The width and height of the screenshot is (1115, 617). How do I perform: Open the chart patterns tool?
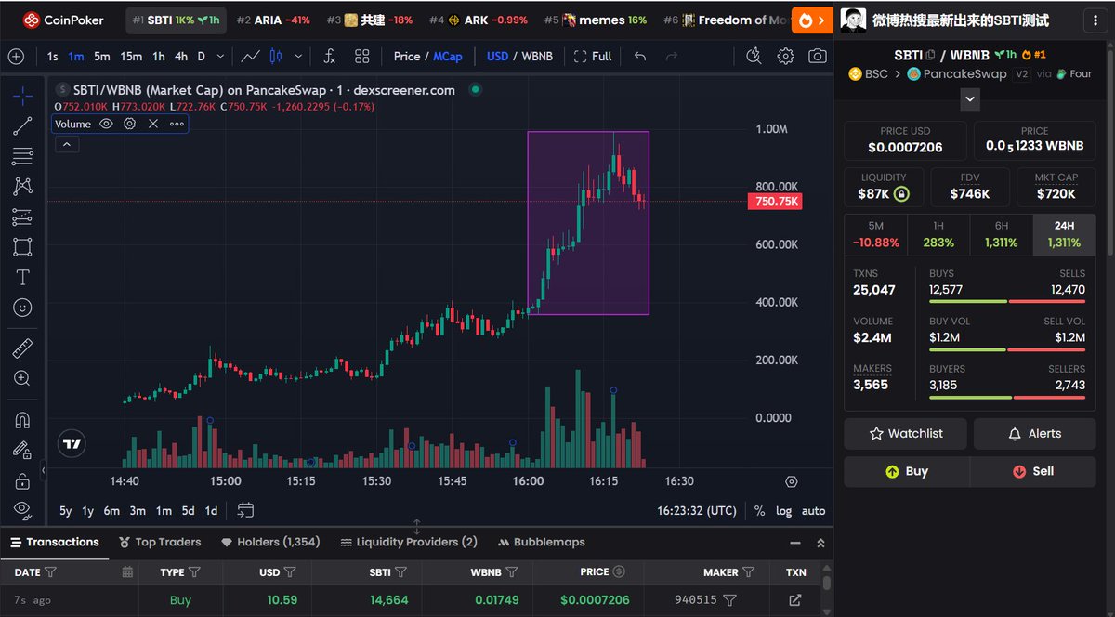coord(22,186)
